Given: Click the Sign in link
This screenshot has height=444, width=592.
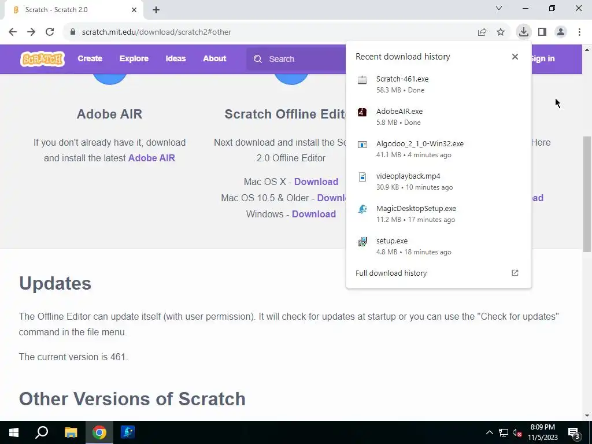Looking at the screenshot, I should [542, 58].
